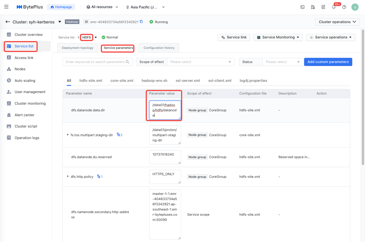Open the cloud shell terminal icon
Viewport: 365px width, 242px height.
tap(302, 7)
